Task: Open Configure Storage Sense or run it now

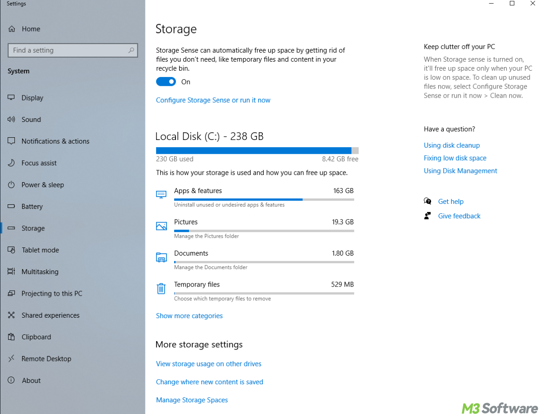Action: click(x=213, y=100)
